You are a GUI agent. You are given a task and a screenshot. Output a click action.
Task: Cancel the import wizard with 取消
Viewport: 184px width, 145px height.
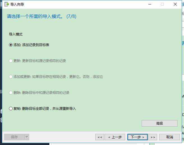[169, 137]
